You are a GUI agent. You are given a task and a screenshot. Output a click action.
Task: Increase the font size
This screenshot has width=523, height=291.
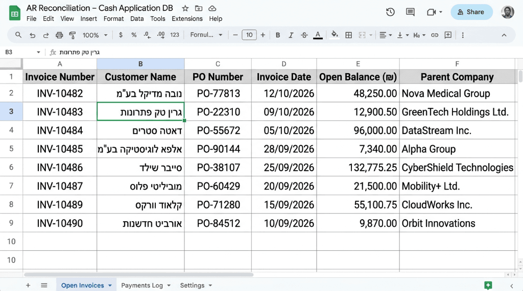(x=263, y=35)
